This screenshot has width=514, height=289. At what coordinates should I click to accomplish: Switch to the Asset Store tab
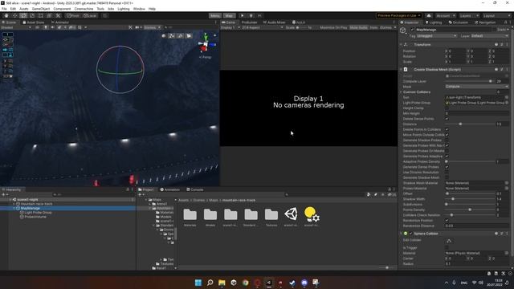click(x=34, y=22)
